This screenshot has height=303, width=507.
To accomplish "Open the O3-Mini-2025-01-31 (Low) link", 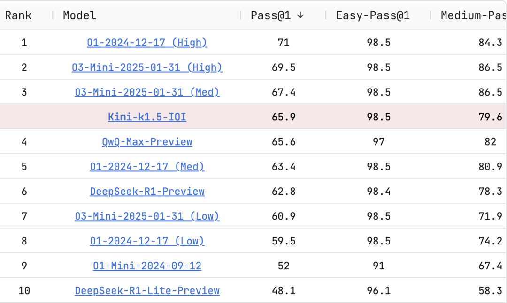I will pos(147,216).
